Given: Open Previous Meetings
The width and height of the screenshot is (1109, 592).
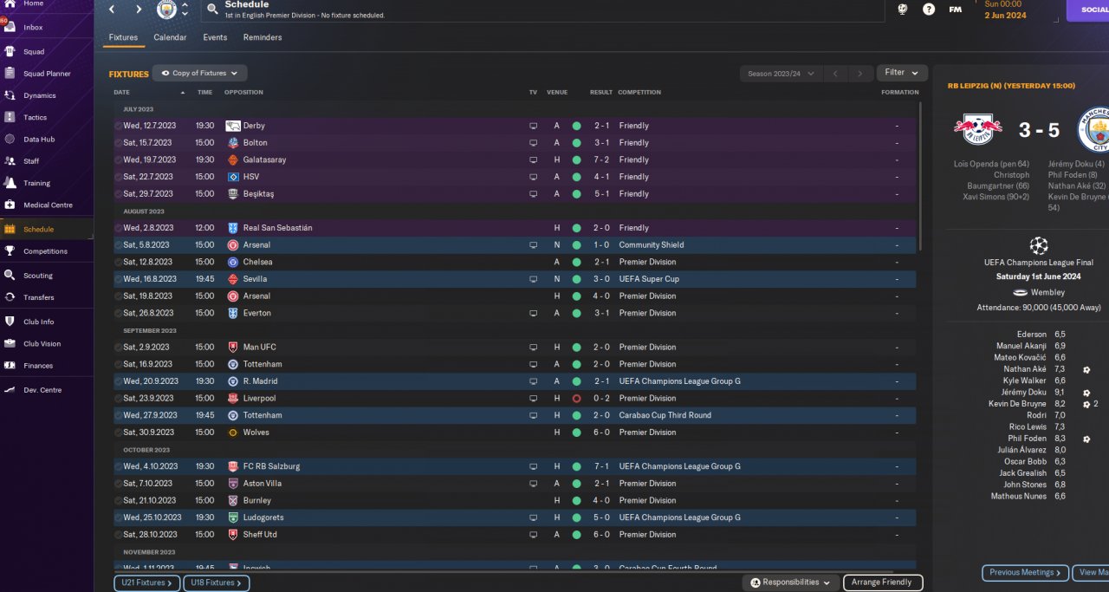Looking at the screenshot, I should coord(1024,572).
